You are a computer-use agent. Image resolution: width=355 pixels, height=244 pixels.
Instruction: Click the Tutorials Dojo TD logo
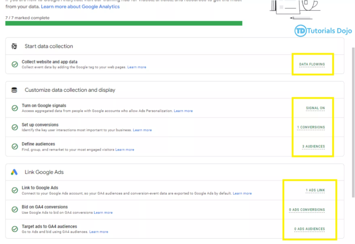[300, 31]
